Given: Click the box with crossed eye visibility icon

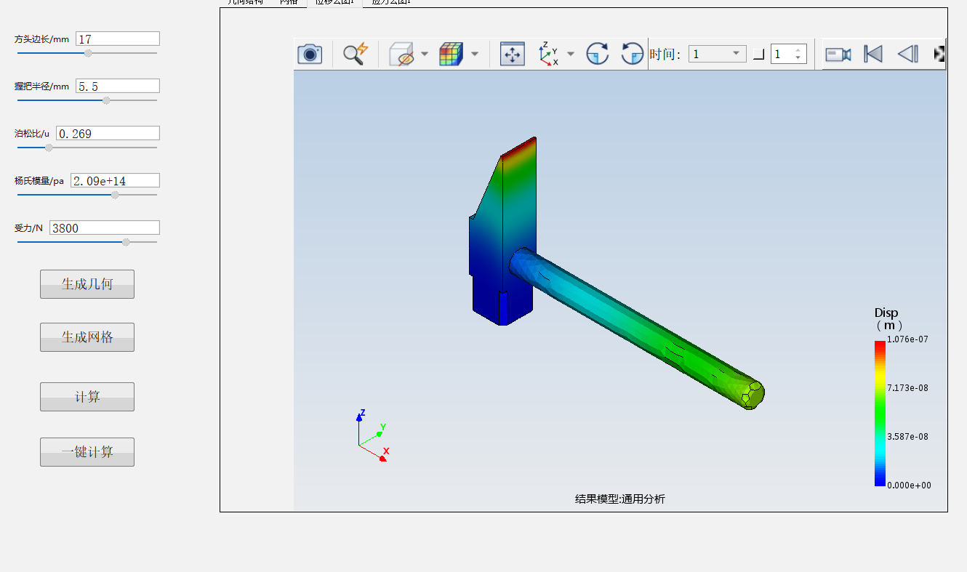Looking at the screenshot, I should (401, 54).
